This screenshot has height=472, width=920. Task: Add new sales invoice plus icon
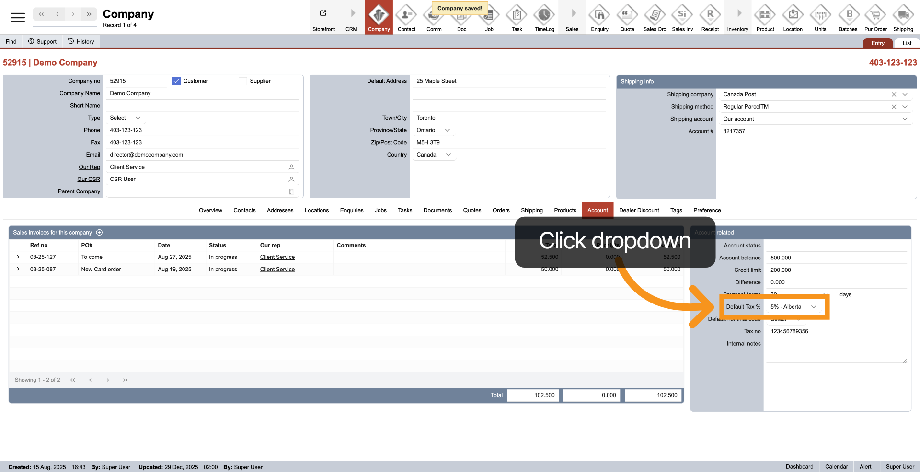click(x=100, y=233)
